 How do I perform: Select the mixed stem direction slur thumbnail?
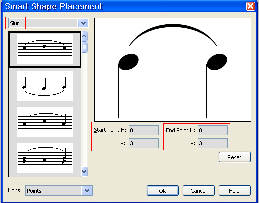click(45, 122)
